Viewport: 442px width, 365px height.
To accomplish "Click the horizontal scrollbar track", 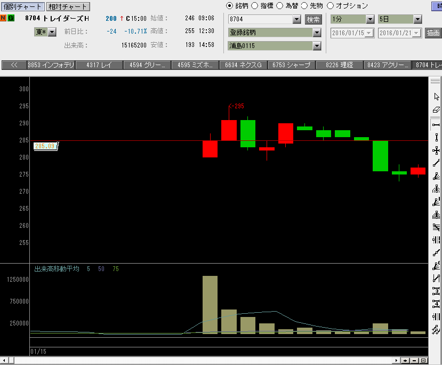I will click(203, 361).
